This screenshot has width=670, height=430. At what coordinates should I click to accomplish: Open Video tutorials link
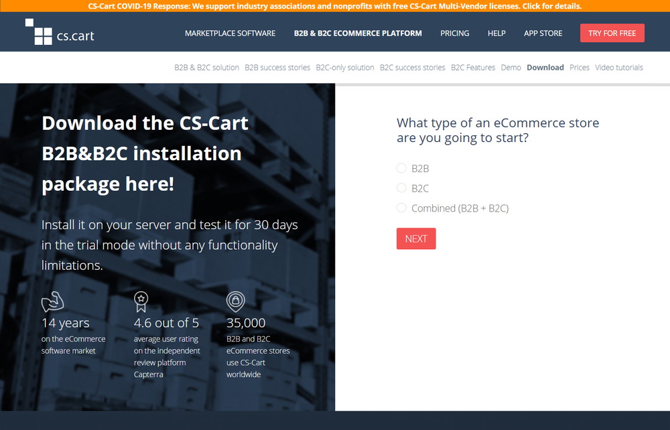[618, 68]
